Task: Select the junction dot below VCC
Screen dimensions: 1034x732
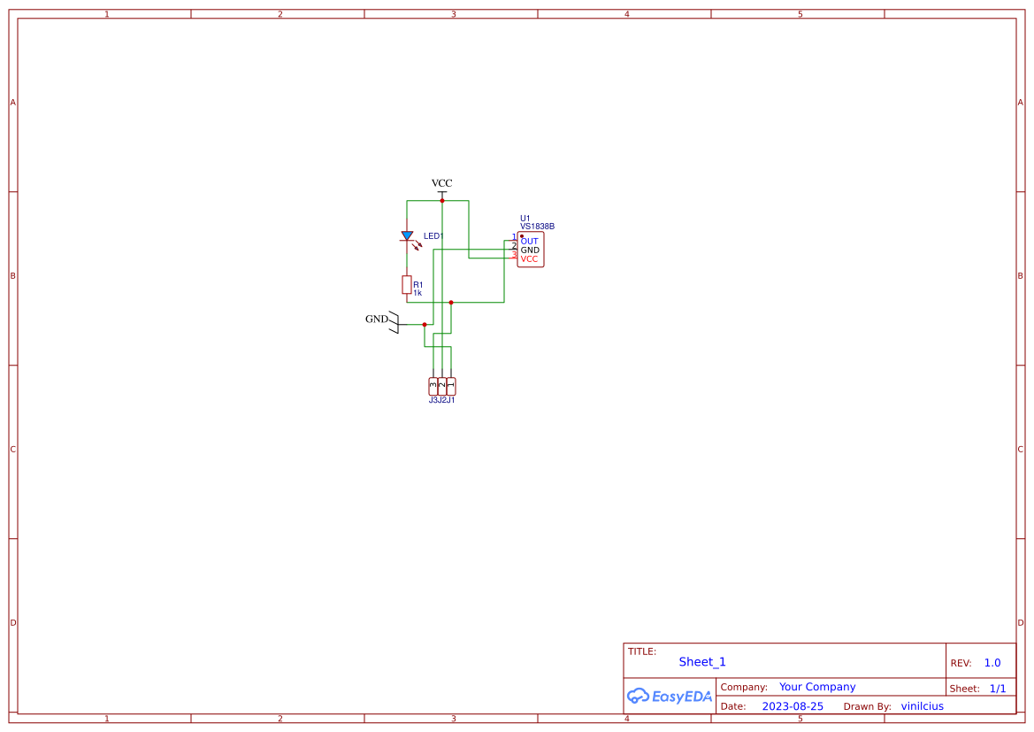Action: click(442, 200)
